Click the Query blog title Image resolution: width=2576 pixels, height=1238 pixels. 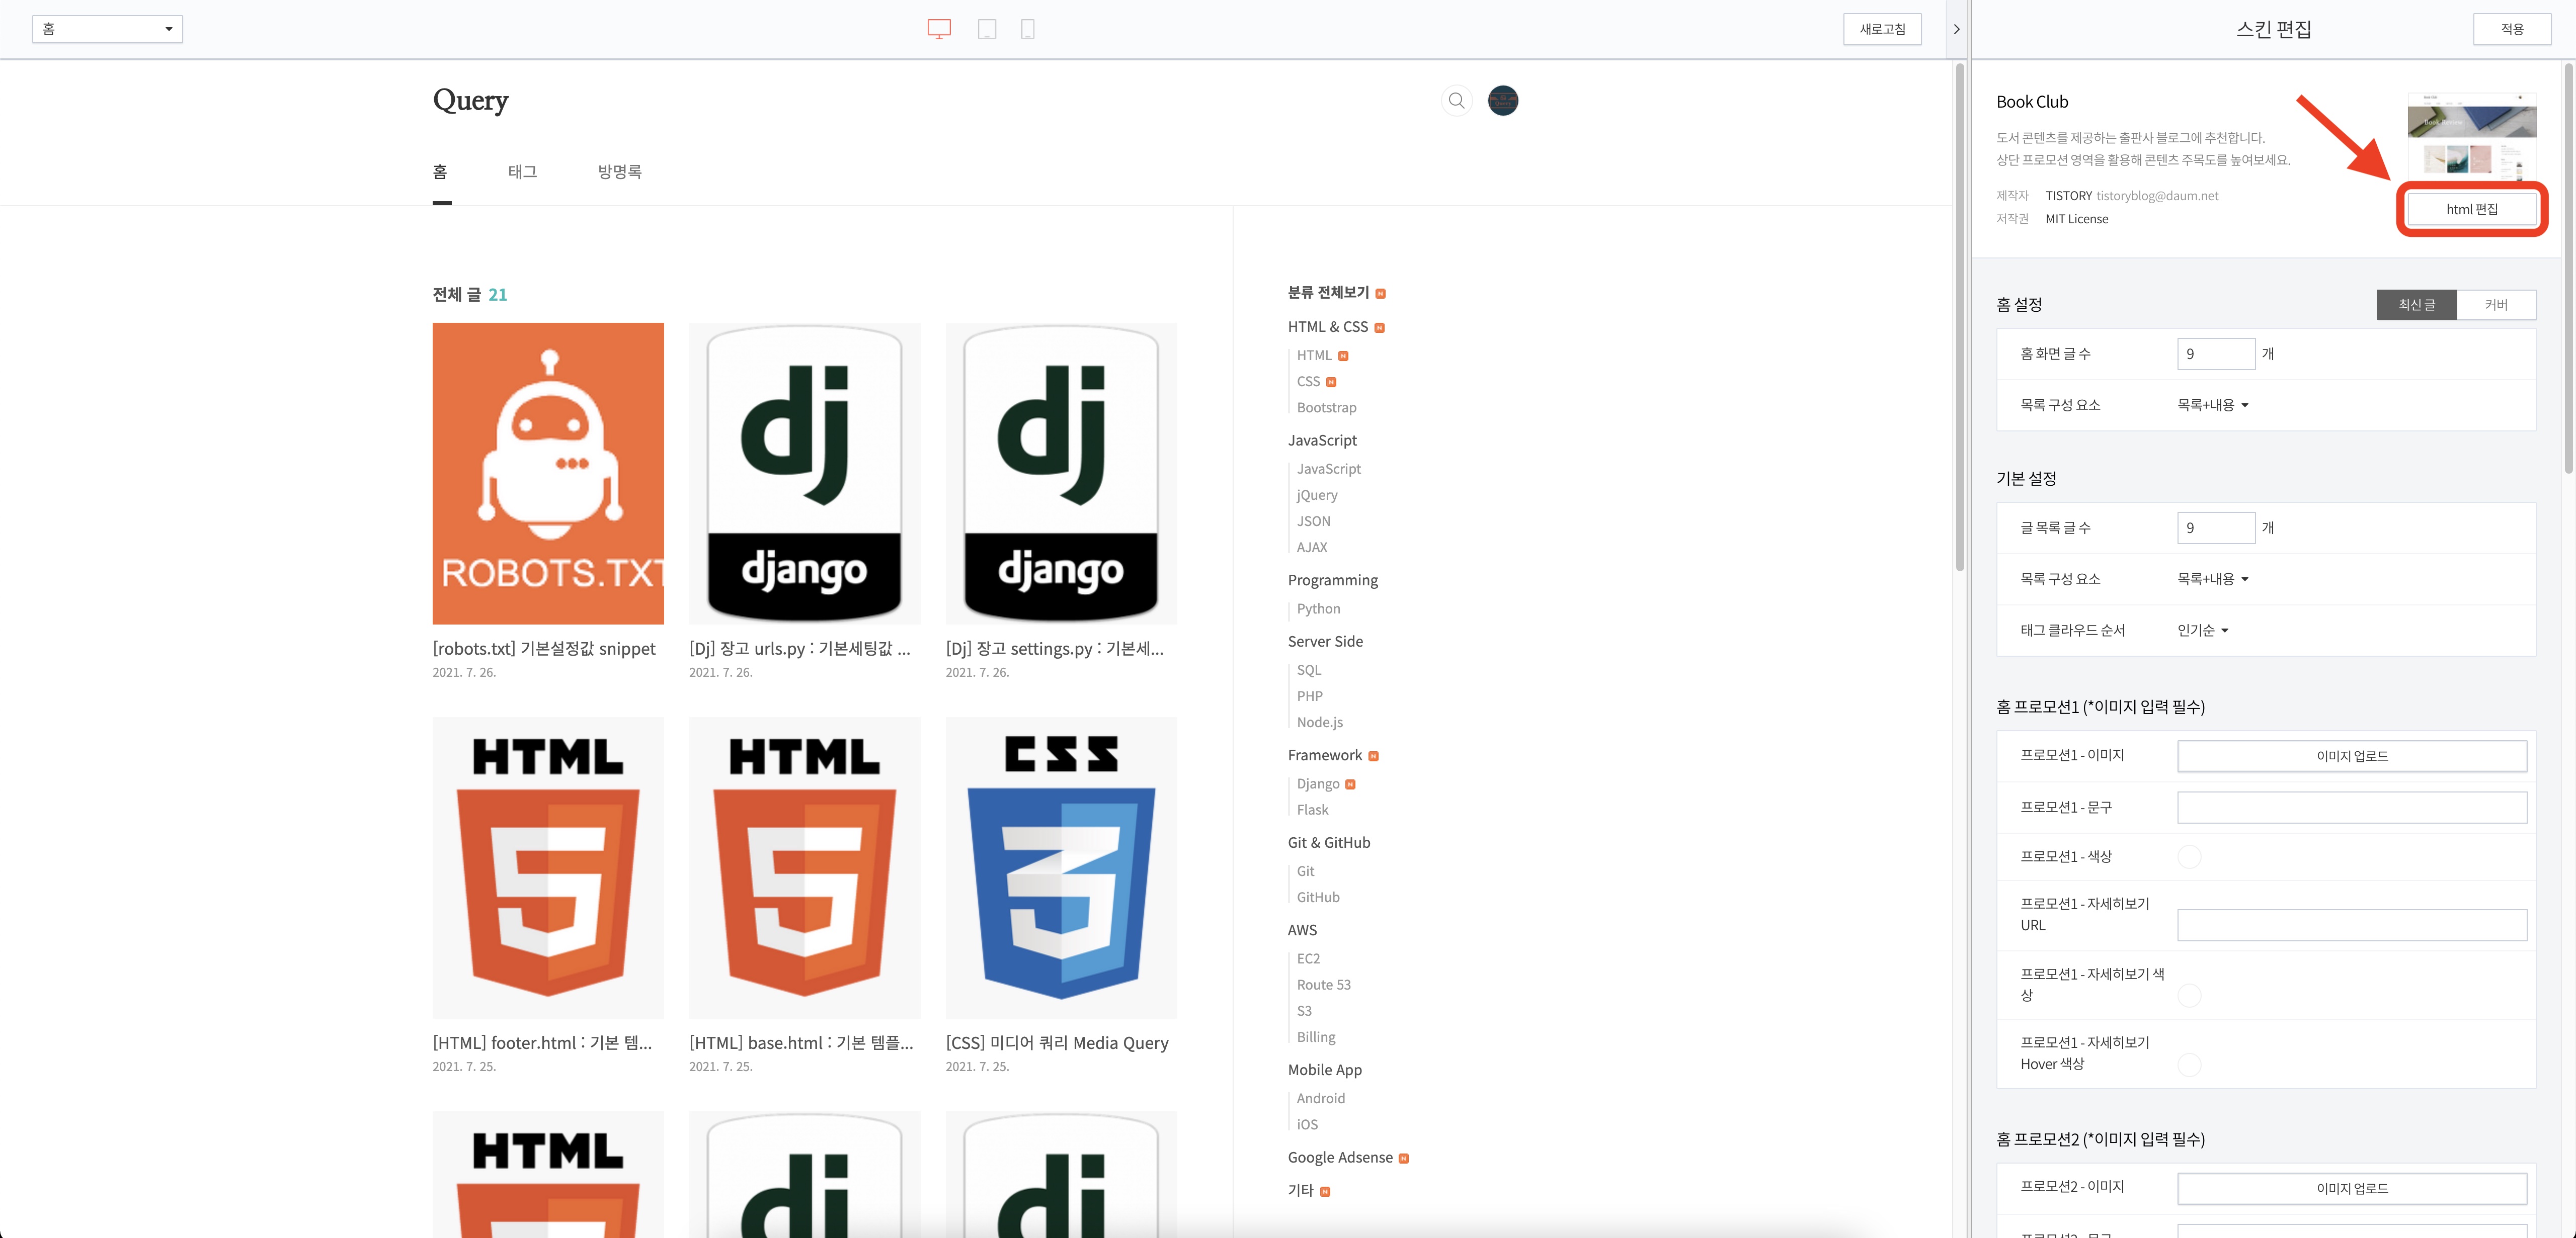point(470,100)
